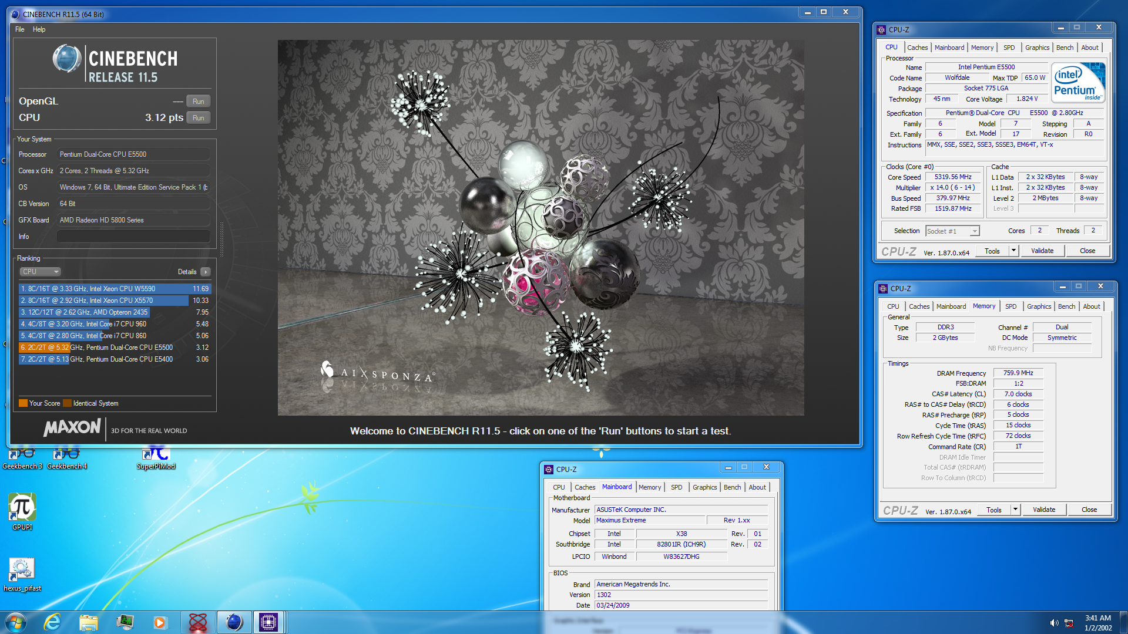This screenshot has height=634, width=1128.
Task: Launch the GPUPI desktop icon
Action: point(22,511)
